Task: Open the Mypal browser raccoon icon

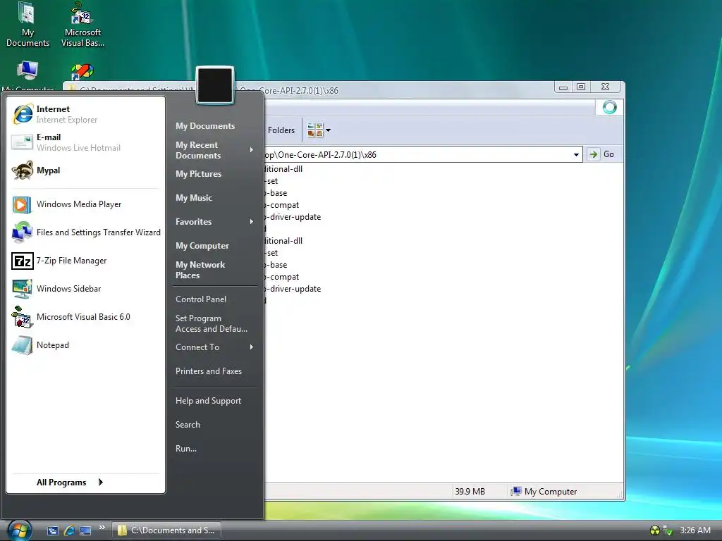Action: [x=22, y=170]
